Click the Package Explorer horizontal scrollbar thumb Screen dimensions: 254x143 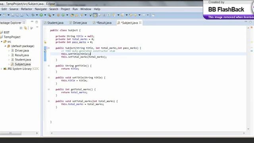coord(11,133)
